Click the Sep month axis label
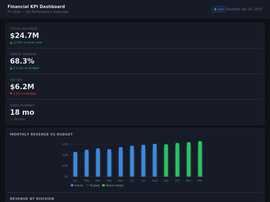The height and width of the screenshot is (202, 270). [x=166, y=181]
